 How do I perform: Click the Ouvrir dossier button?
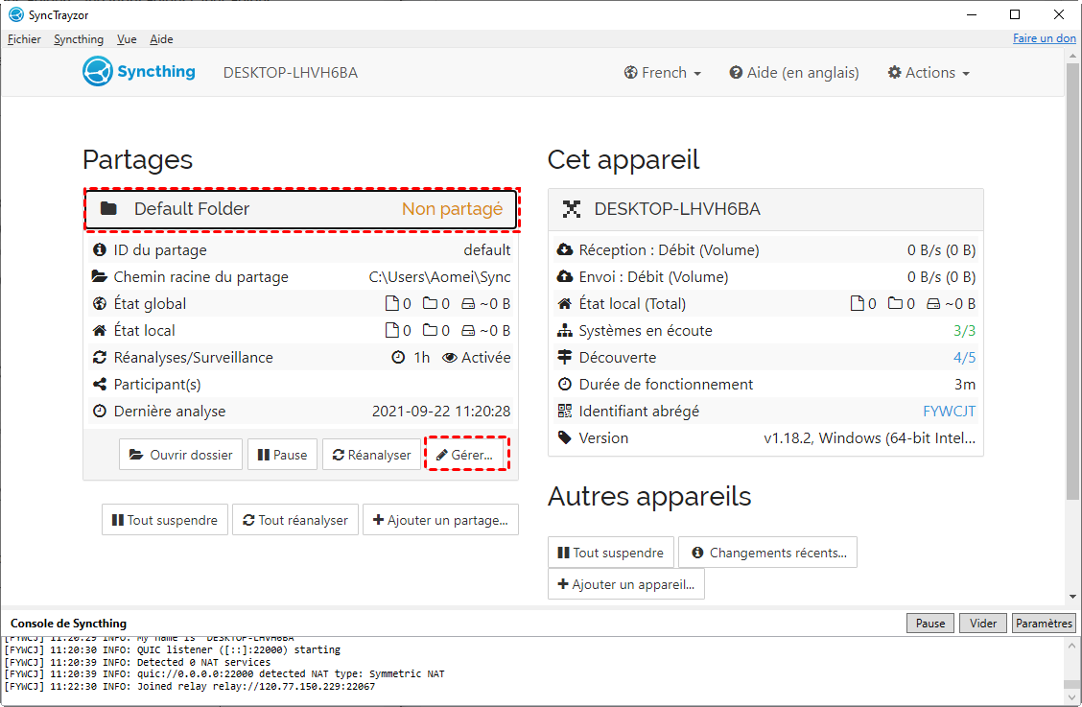pos(180,455)
